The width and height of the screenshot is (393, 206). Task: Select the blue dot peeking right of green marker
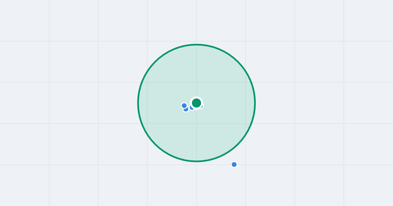pos(201,106)
